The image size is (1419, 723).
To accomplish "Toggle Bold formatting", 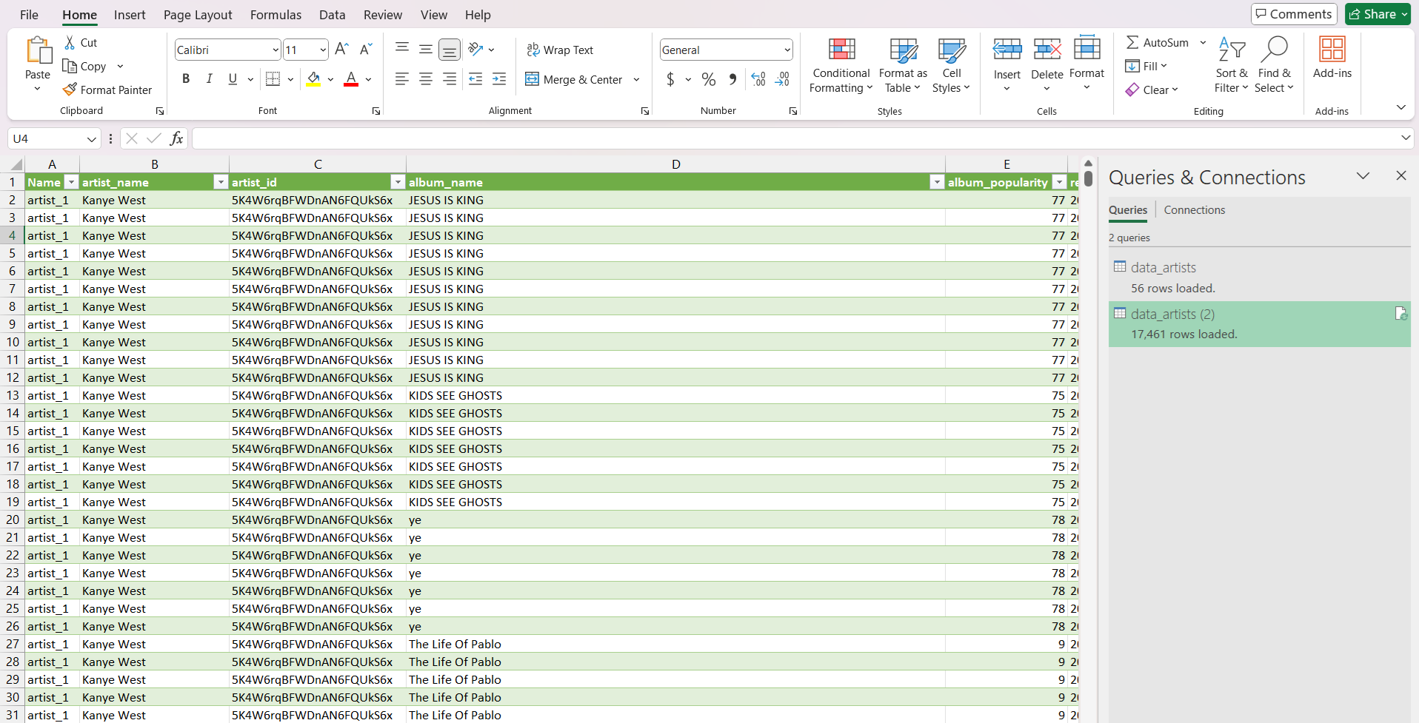I will tap(186, 79).
